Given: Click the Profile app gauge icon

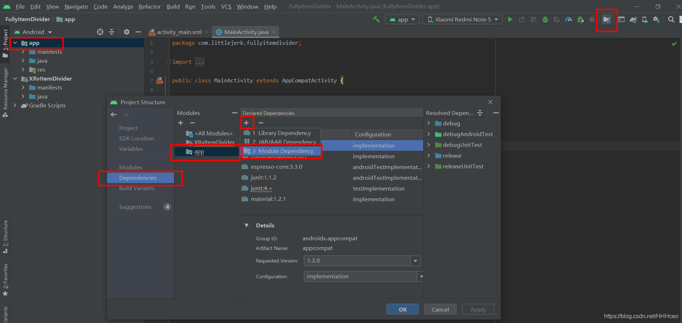Looking at the screenshot, I should tap(569, 19).
